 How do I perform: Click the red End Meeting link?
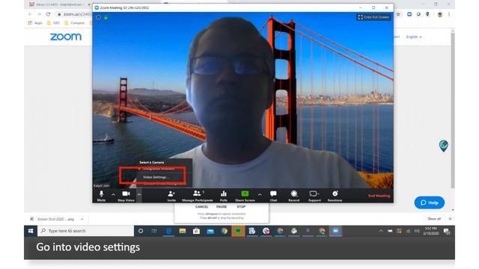pos(379,196)
